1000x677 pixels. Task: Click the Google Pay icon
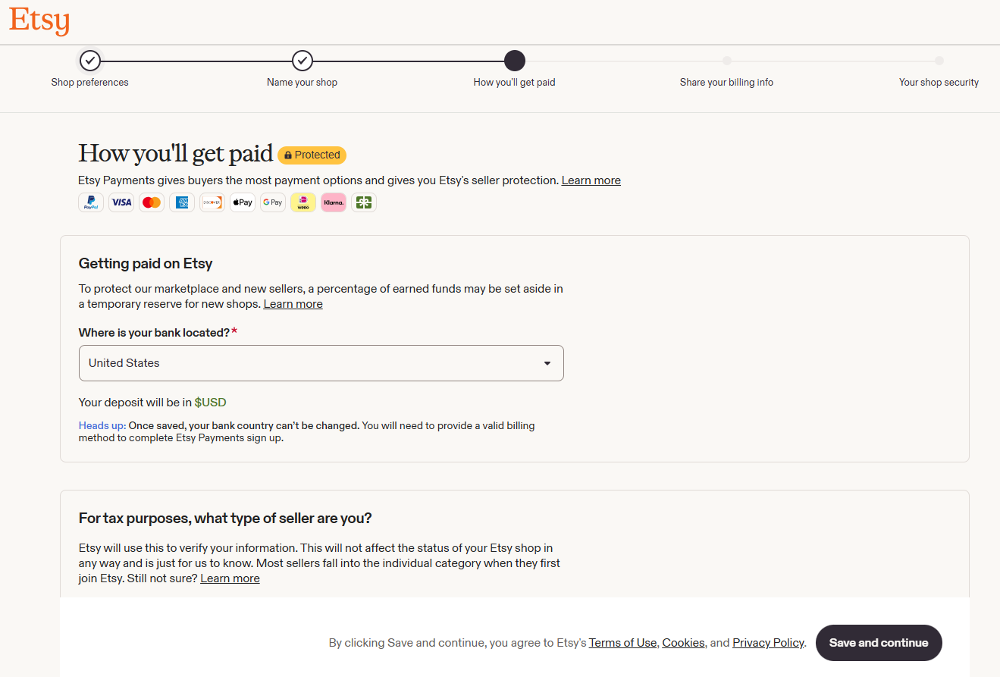click(273, 202)
